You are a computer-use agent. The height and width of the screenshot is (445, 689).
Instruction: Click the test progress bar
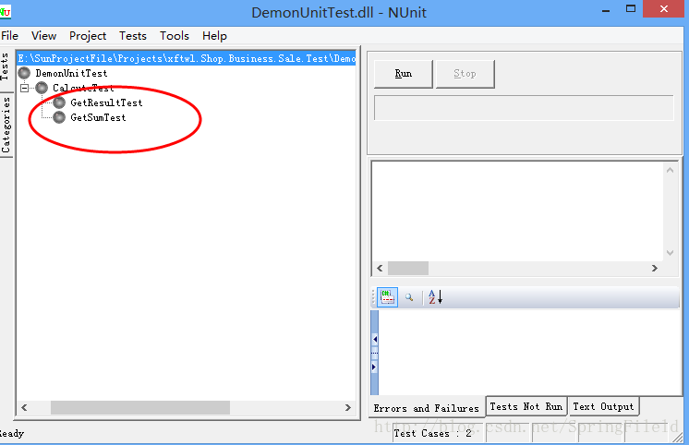pos(524,108)
